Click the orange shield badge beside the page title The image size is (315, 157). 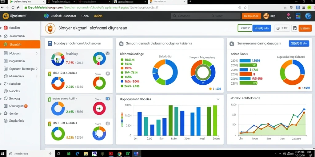pyautogui.click(x=50, y=28)
